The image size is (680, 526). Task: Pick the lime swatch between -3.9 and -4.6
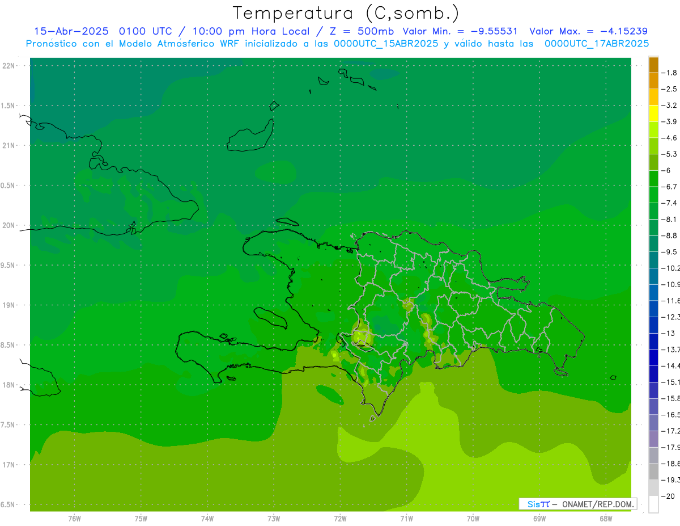[x=653, y=129]
